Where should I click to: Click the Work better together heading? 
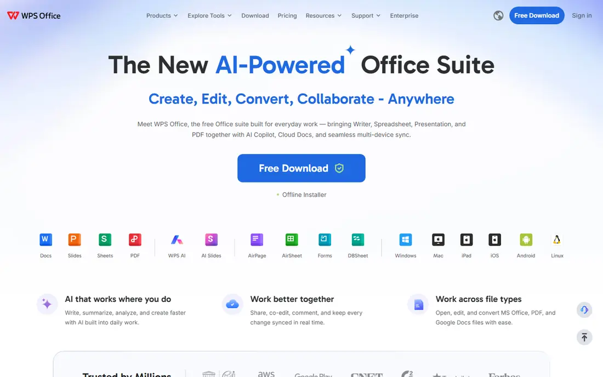292,299
